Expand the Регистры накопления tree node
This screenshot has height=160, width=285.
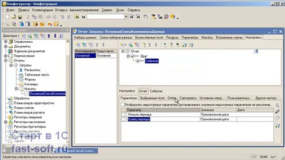(6, 122)
